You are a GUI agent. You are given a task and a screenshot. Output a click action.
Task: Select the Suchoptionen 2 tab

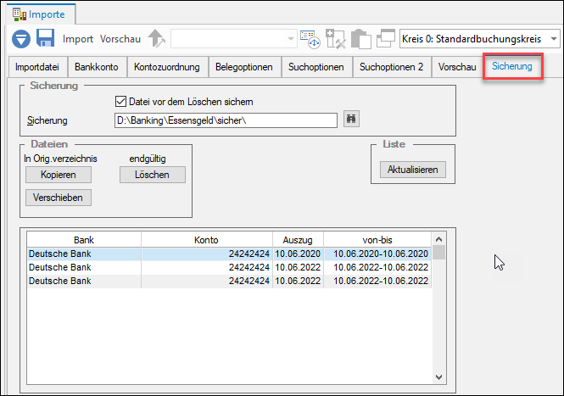pyautogui.click(x=391, y=67)
